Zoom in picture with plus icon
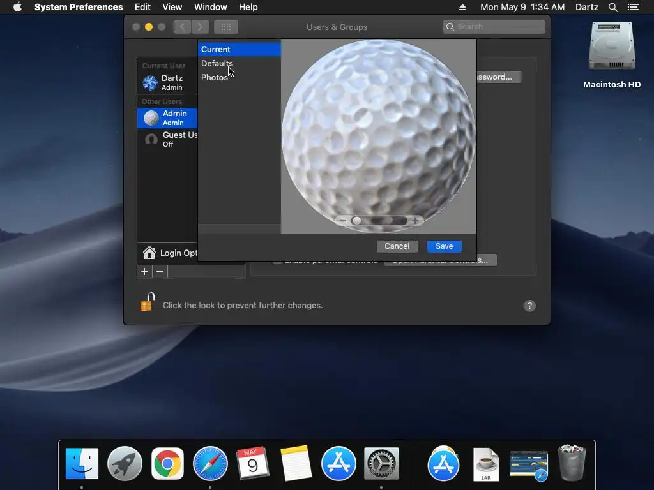 tap(415, 220)
